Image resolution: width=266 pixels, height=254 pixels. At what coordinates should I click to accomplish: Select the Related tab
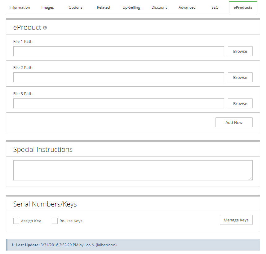103,7
